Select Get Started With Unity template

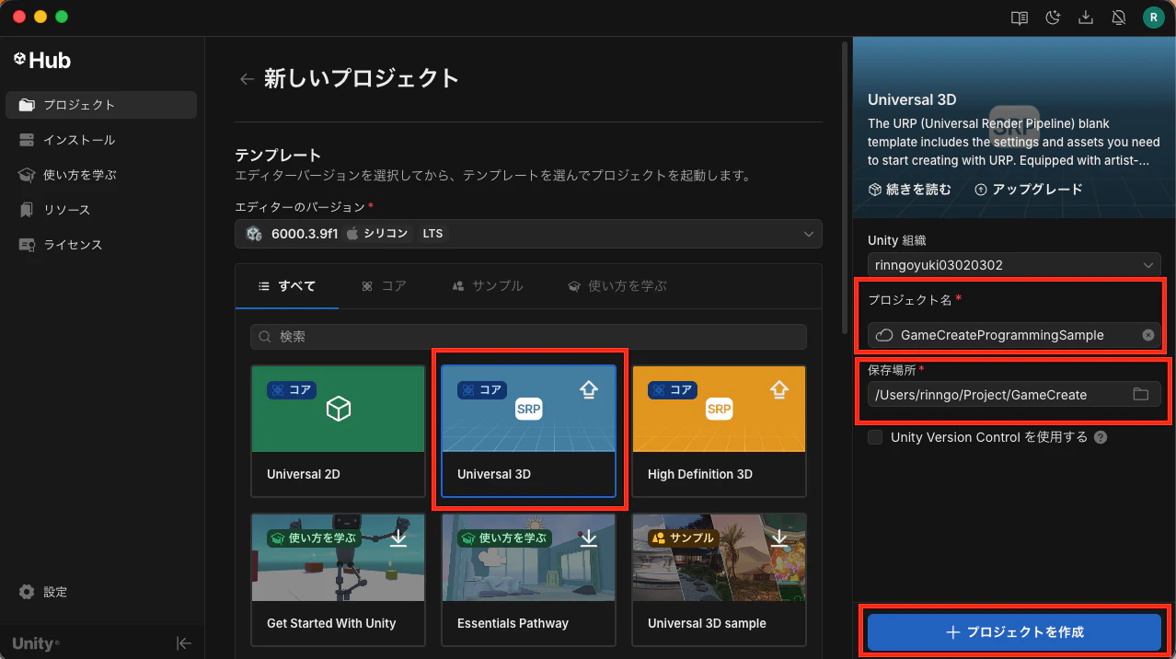click(339, 580)
